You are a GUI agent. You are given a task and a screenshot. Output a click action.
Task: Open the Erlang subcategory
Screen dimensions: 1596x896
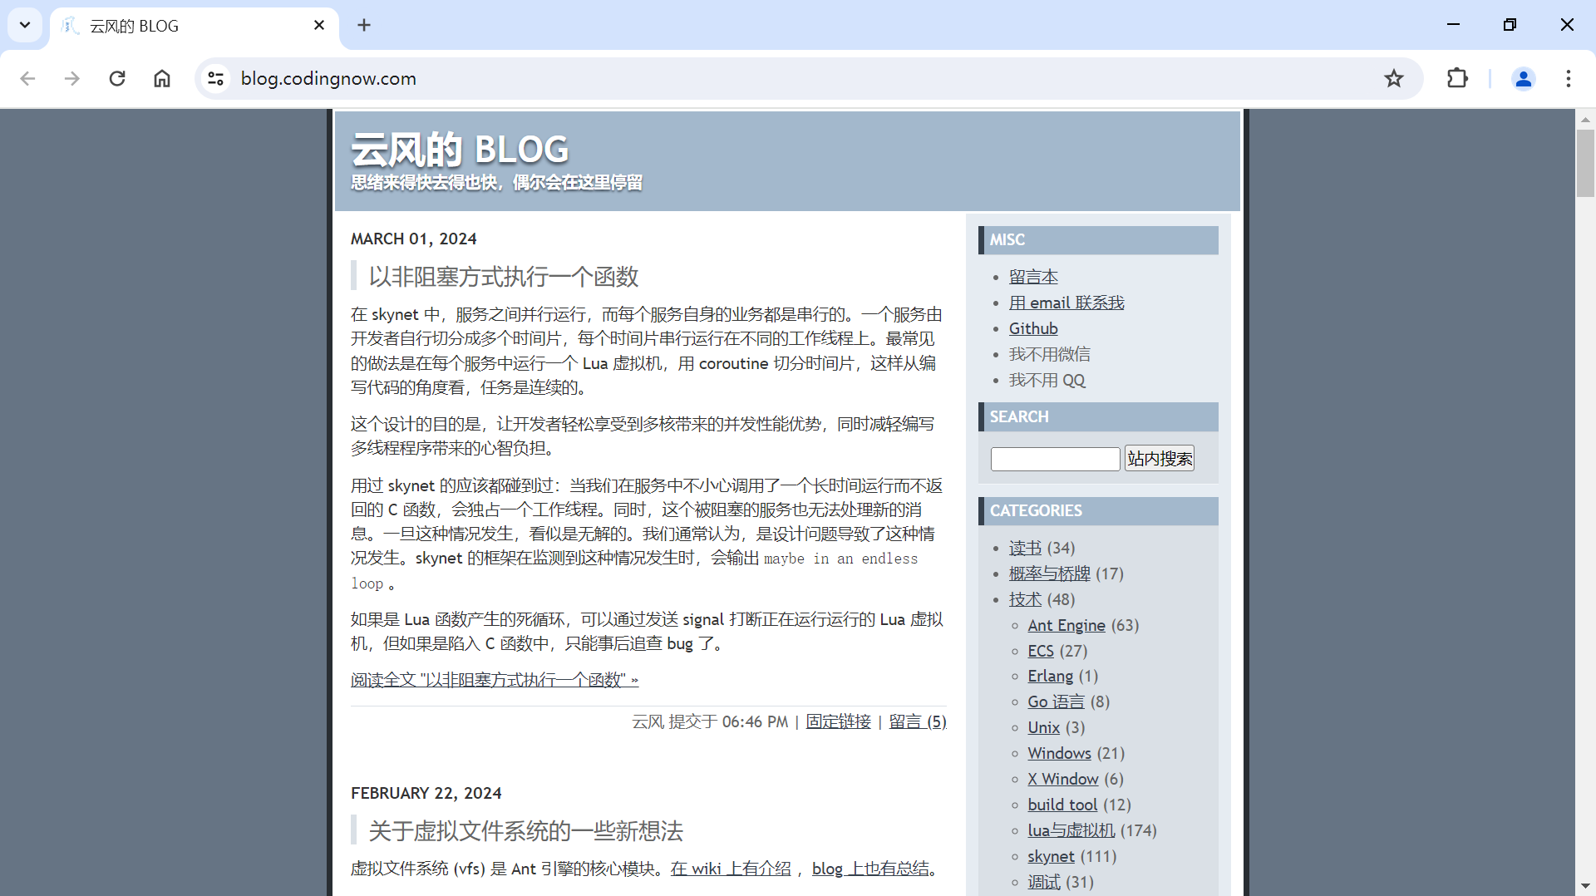click(x=1051, y=676)
